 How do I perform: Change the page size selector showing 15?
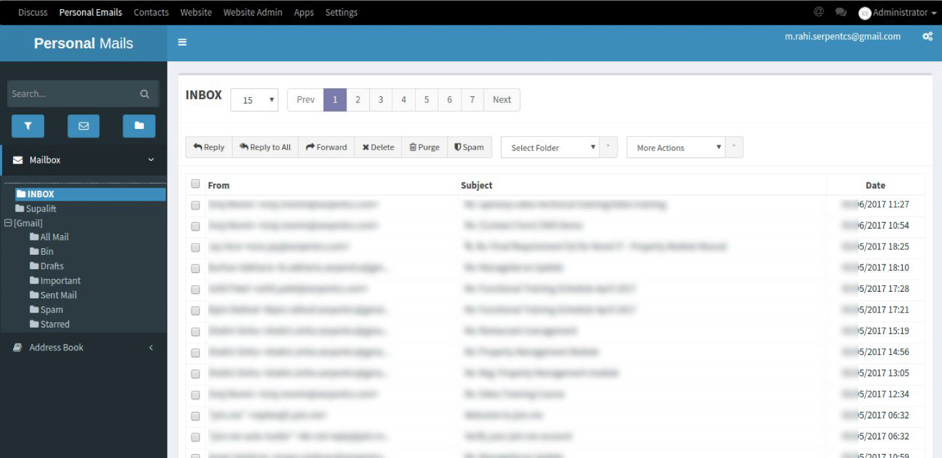(x=254, y=99)
